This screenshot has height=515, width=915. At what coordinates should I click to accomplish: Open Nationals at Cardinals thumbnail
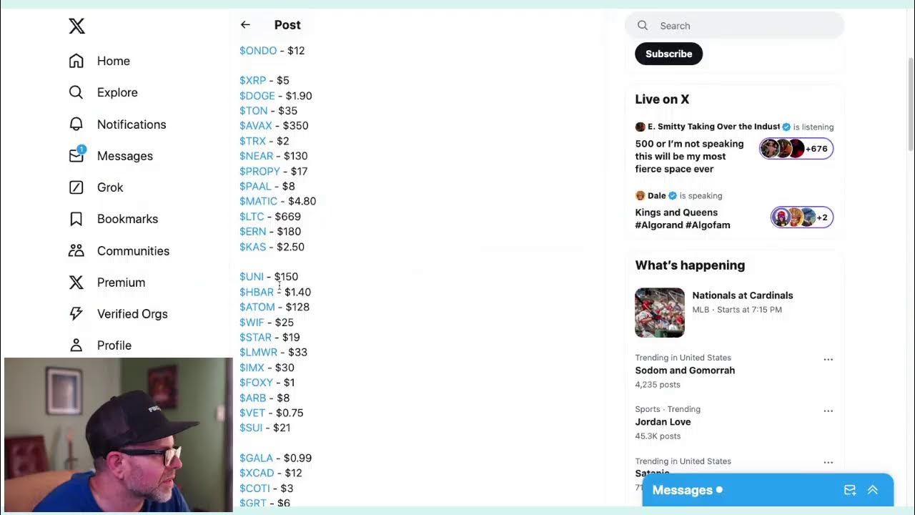point(660,313)
